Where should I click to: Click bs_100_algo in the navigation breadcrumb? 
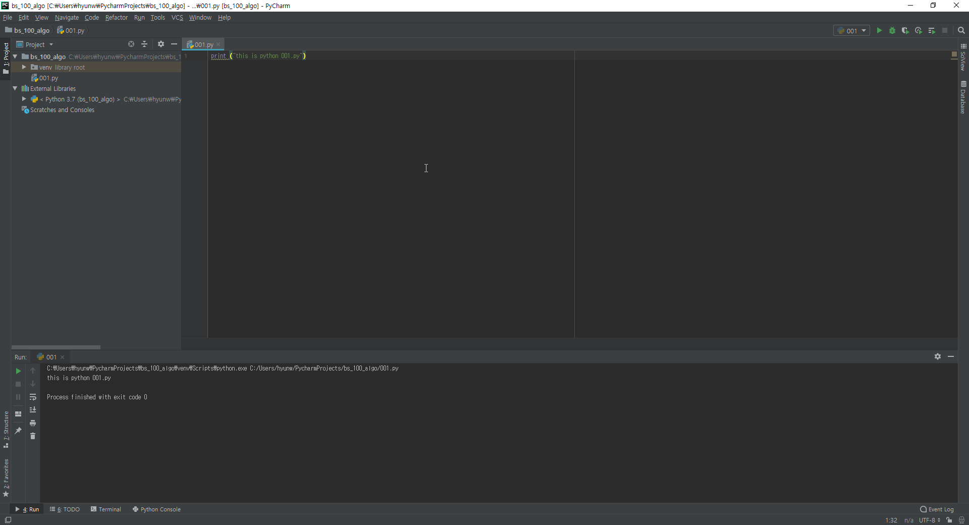[28, 31]
